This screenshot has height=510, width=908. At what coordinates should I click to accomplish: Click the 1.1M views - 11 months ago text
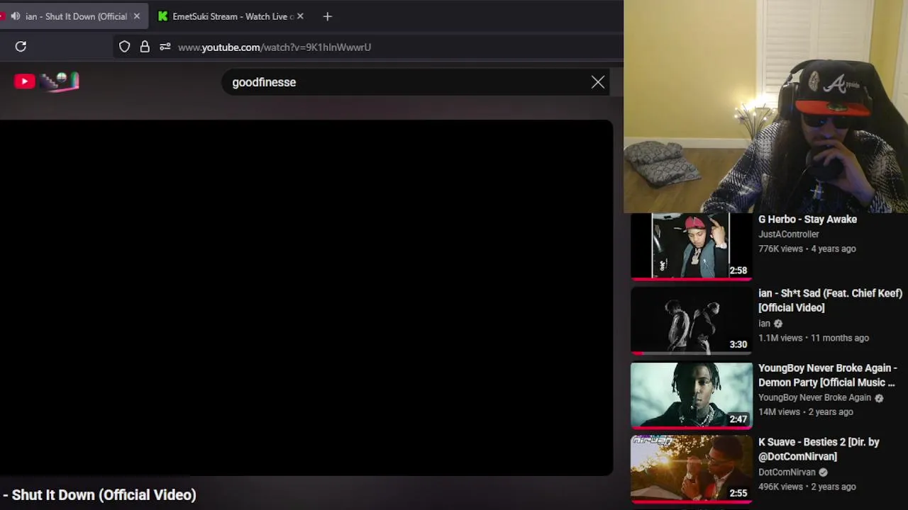click(x=814, y=339)
